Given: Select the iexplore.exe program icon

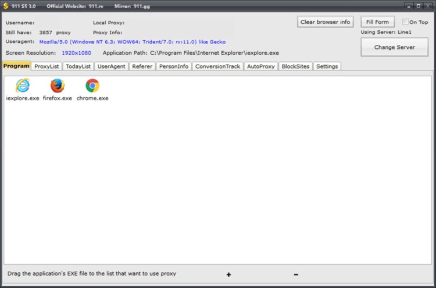Looking at the screenshot, I should [22, 86].
